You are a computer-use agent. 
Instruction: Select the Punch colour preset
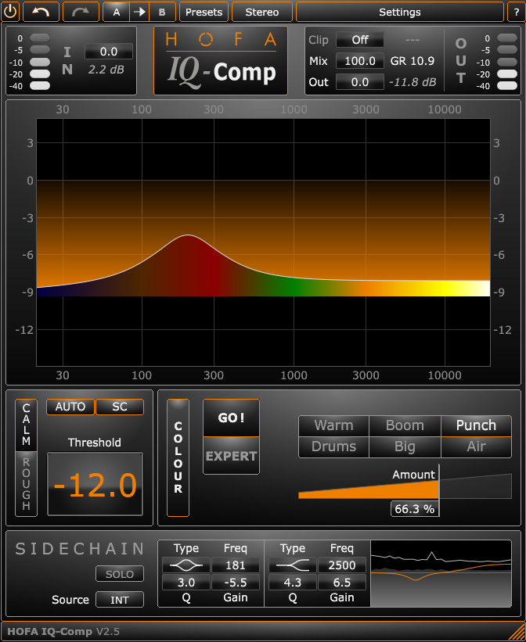476,426
